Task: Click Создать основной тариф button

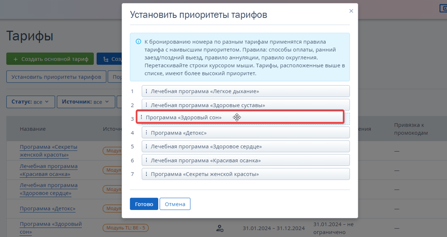Action: coord(50,59)
